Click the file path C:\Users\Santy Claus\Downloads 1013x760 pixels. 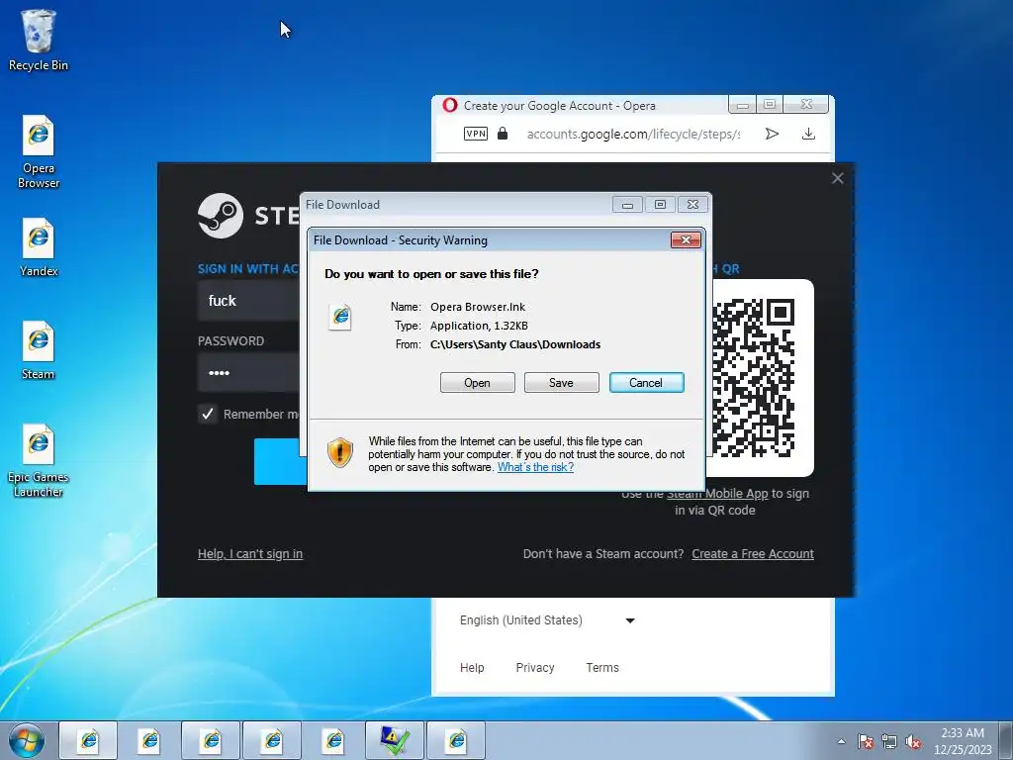coord(515,344)
